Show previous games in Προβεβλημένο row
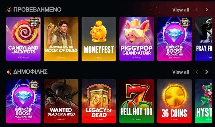This screenshot has height=127, width=215. pos(197,10)
